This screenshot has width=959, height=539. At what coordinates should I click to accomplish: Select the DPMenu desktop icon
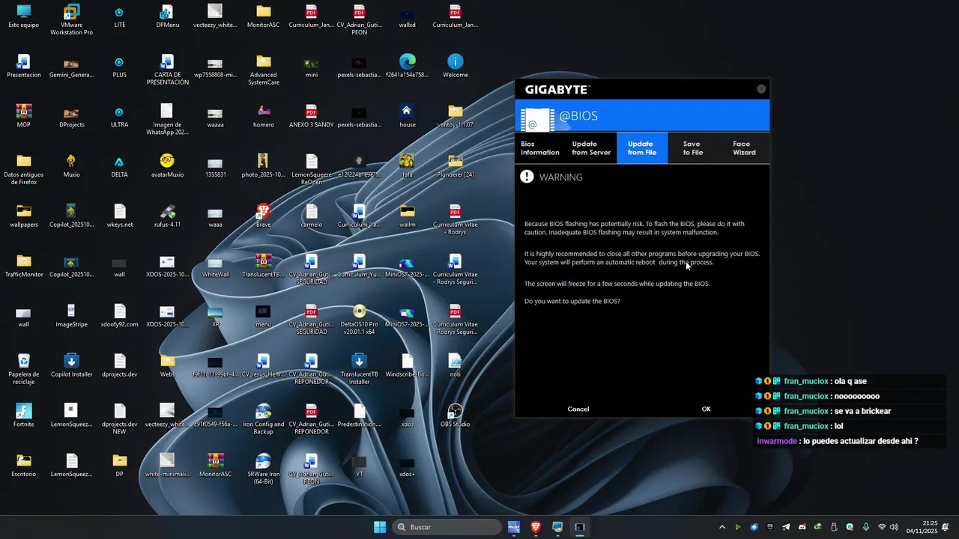point(167,16)
